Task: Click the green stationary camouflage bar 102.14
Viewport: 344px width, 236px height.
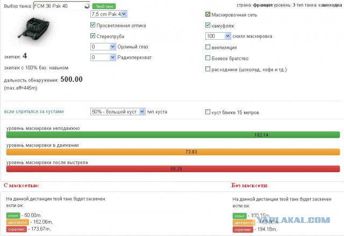Action: (x=173, y=135)
